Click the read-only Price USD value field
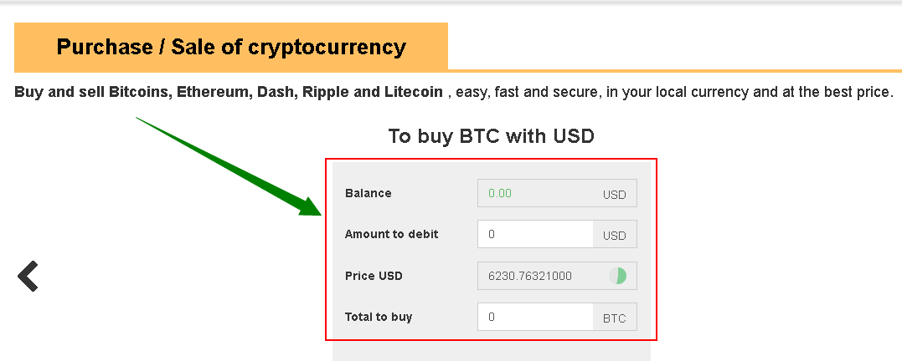The image size is (902, 361). pyautogui.click(x=557, y=276)
